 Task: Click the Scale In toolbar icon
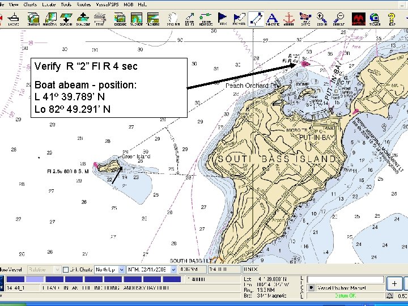point(66,19)
